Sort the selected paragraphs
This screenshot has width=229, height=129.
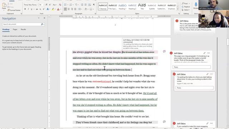pos(90,5)
